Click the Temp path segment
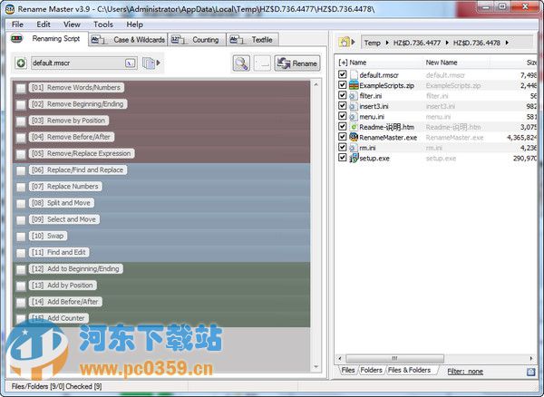Image resolution: width=544 pixels, height=397 pixels. click(373, 43)
